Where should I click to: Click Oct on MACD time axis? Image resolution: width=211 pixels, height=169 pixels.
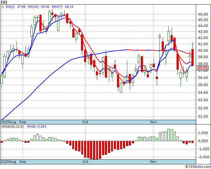click(85, 162)
